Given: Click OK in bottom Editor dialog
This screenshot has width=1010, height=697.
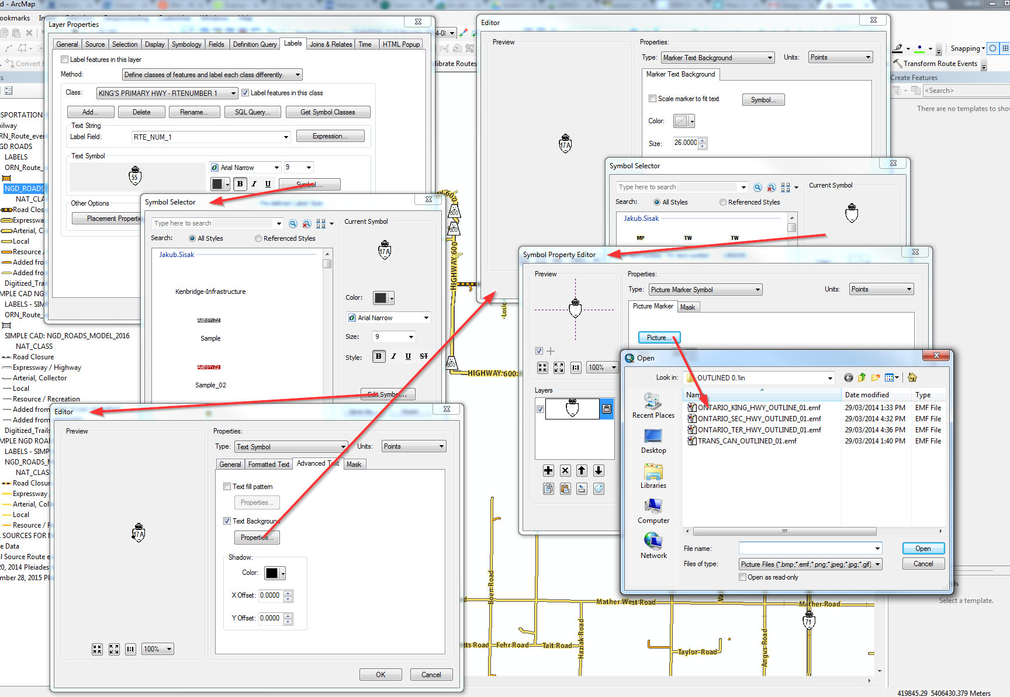Looking at the screenshot, I should 381,675.
